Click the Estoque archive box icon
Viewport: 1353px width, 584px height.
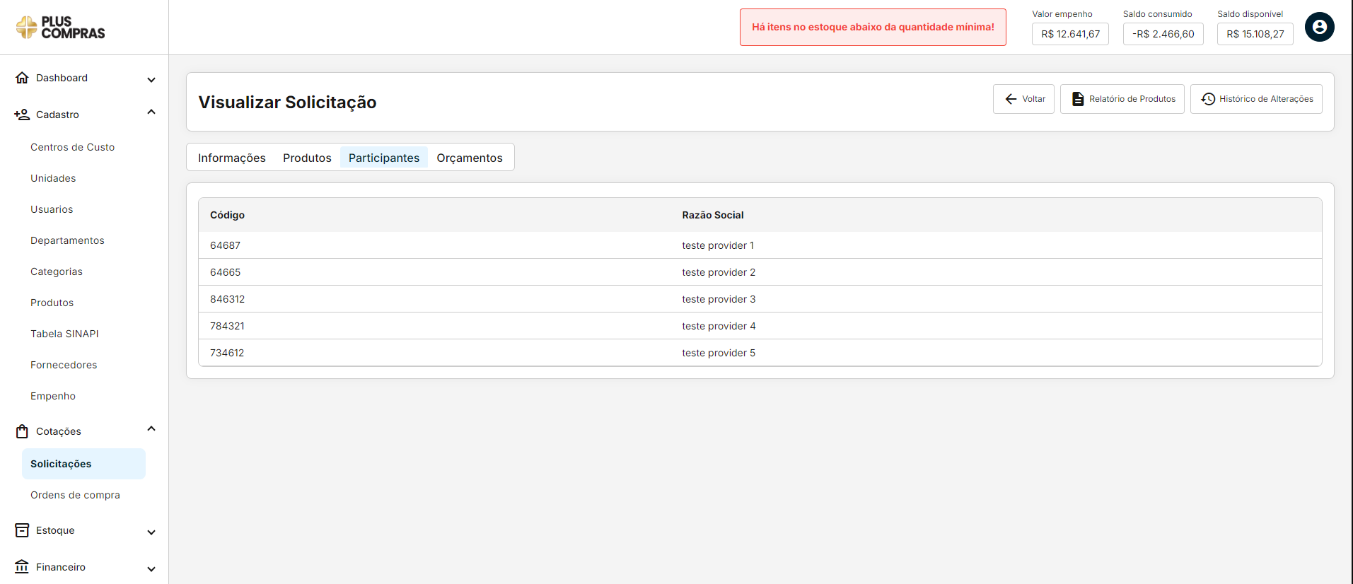pos(22,530)
